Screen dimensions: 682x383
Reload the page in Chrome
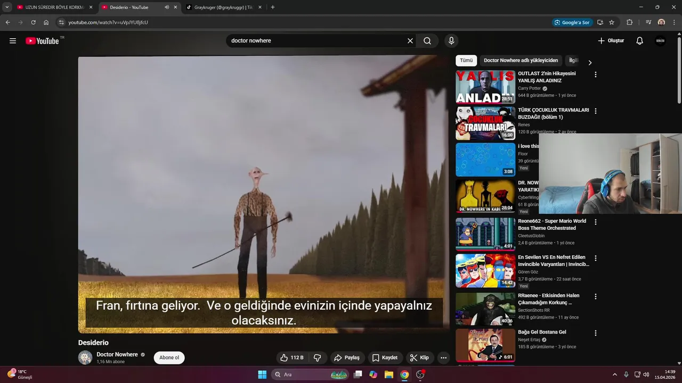click(33, 22)
